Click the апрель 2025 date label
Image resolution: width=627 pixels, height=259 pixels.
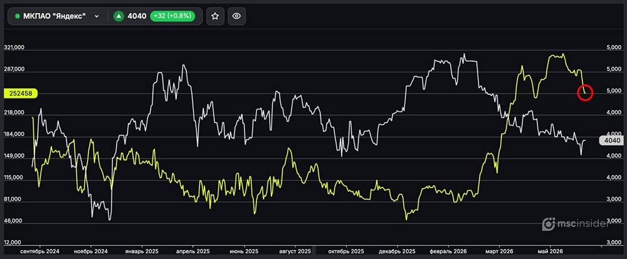coord(192,251)
